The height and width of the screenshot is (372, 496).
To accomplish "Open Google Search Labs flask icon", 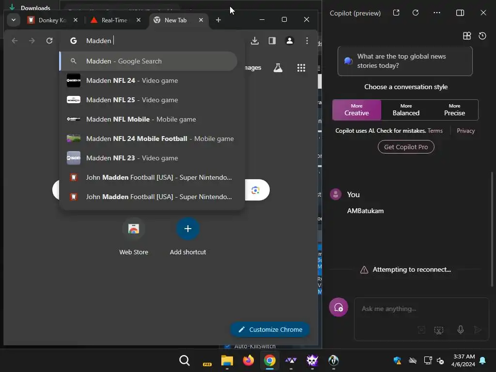I will point(278,68).
